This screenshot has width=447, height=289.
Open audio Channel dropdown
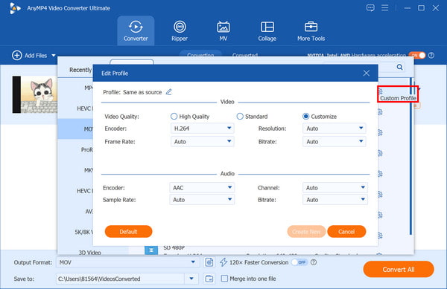point(335,187)
